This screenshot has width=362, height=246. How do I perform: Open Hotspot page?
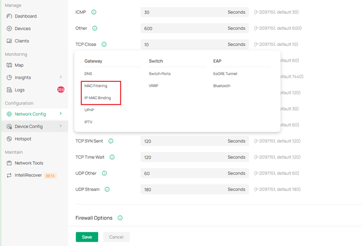click(23, 138)
